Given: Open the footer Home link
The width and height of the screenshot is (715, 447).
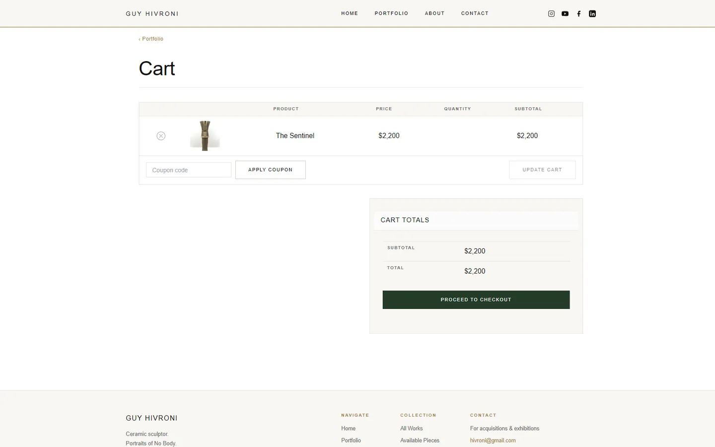Looking at the screenshot, I should click(348, 429).
